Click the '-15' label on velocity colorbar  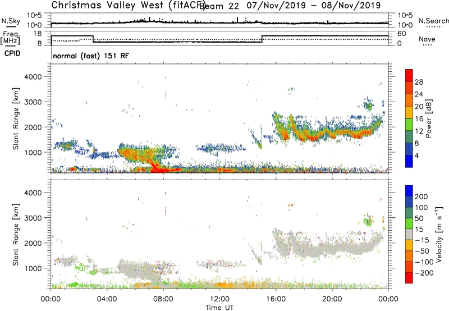421,240
